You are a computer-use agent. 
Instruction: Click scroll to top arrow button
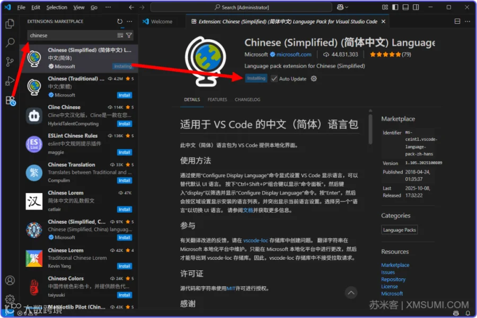pos(351,293)
